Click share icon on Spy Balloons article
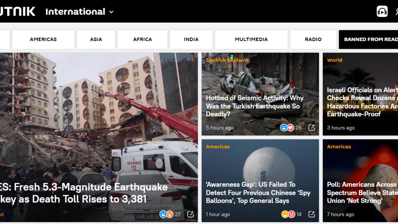Screen dimensions: 398x224 (x=311, y=214)
